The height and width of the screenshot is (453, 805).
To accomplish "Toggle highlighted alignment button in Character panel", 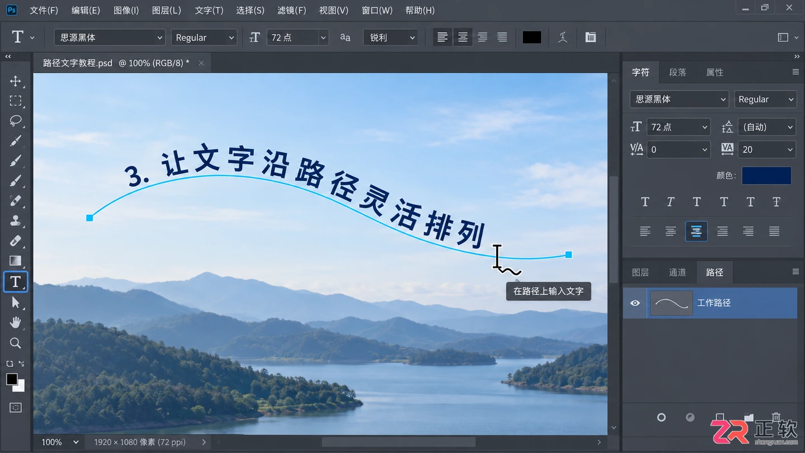I will 697,231.
